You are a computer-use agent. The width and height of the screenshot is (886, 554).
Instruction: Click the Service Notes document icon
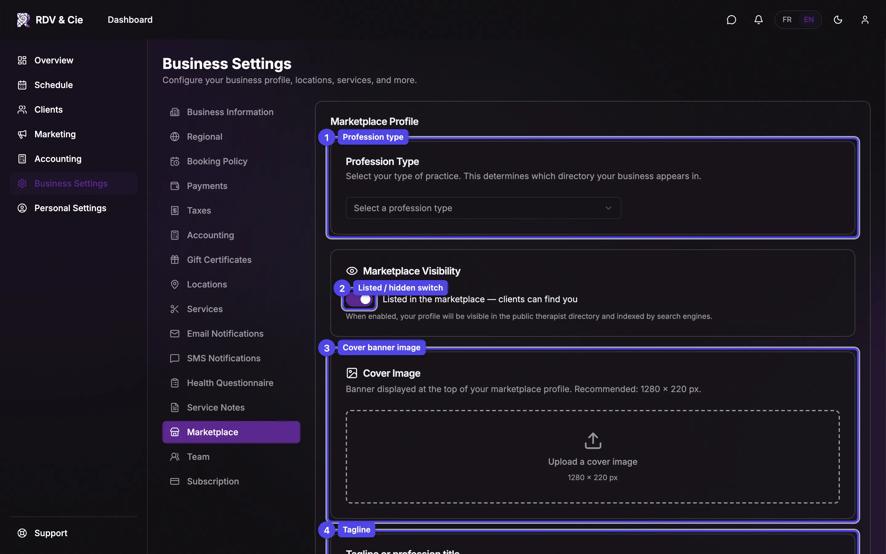tap(175, 407)
